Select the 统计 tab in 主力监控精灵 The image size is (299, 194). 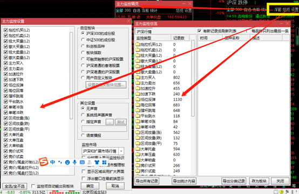pos(154,10)
